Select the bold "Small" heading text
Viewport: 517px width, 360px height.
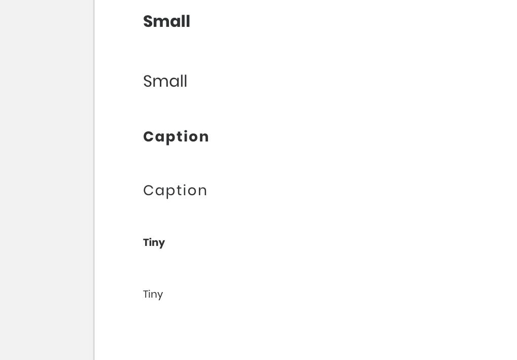pyautogui.click(x=166, y=21)
